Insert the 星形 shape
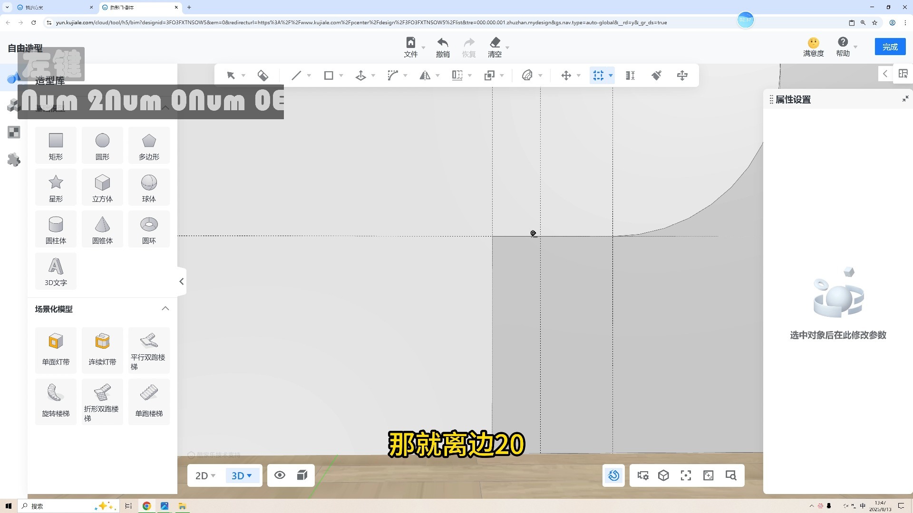Viewport: 913px width, 513px height. coord(56,188)
